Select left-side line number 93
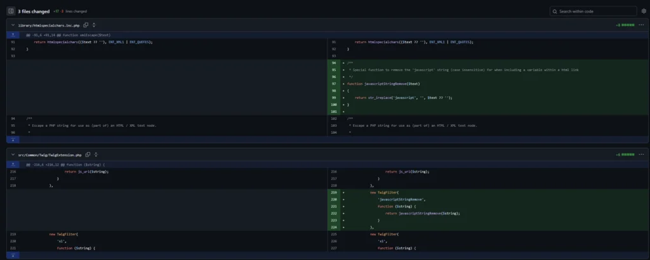The image size is (650, 260). [x=13, y=56]
